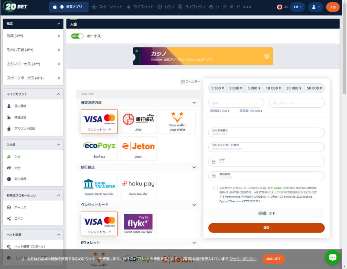Viewport: 347px width, 269px height.
Task: Click the カード名義人 cardholder name field
Action: [266, 132]
